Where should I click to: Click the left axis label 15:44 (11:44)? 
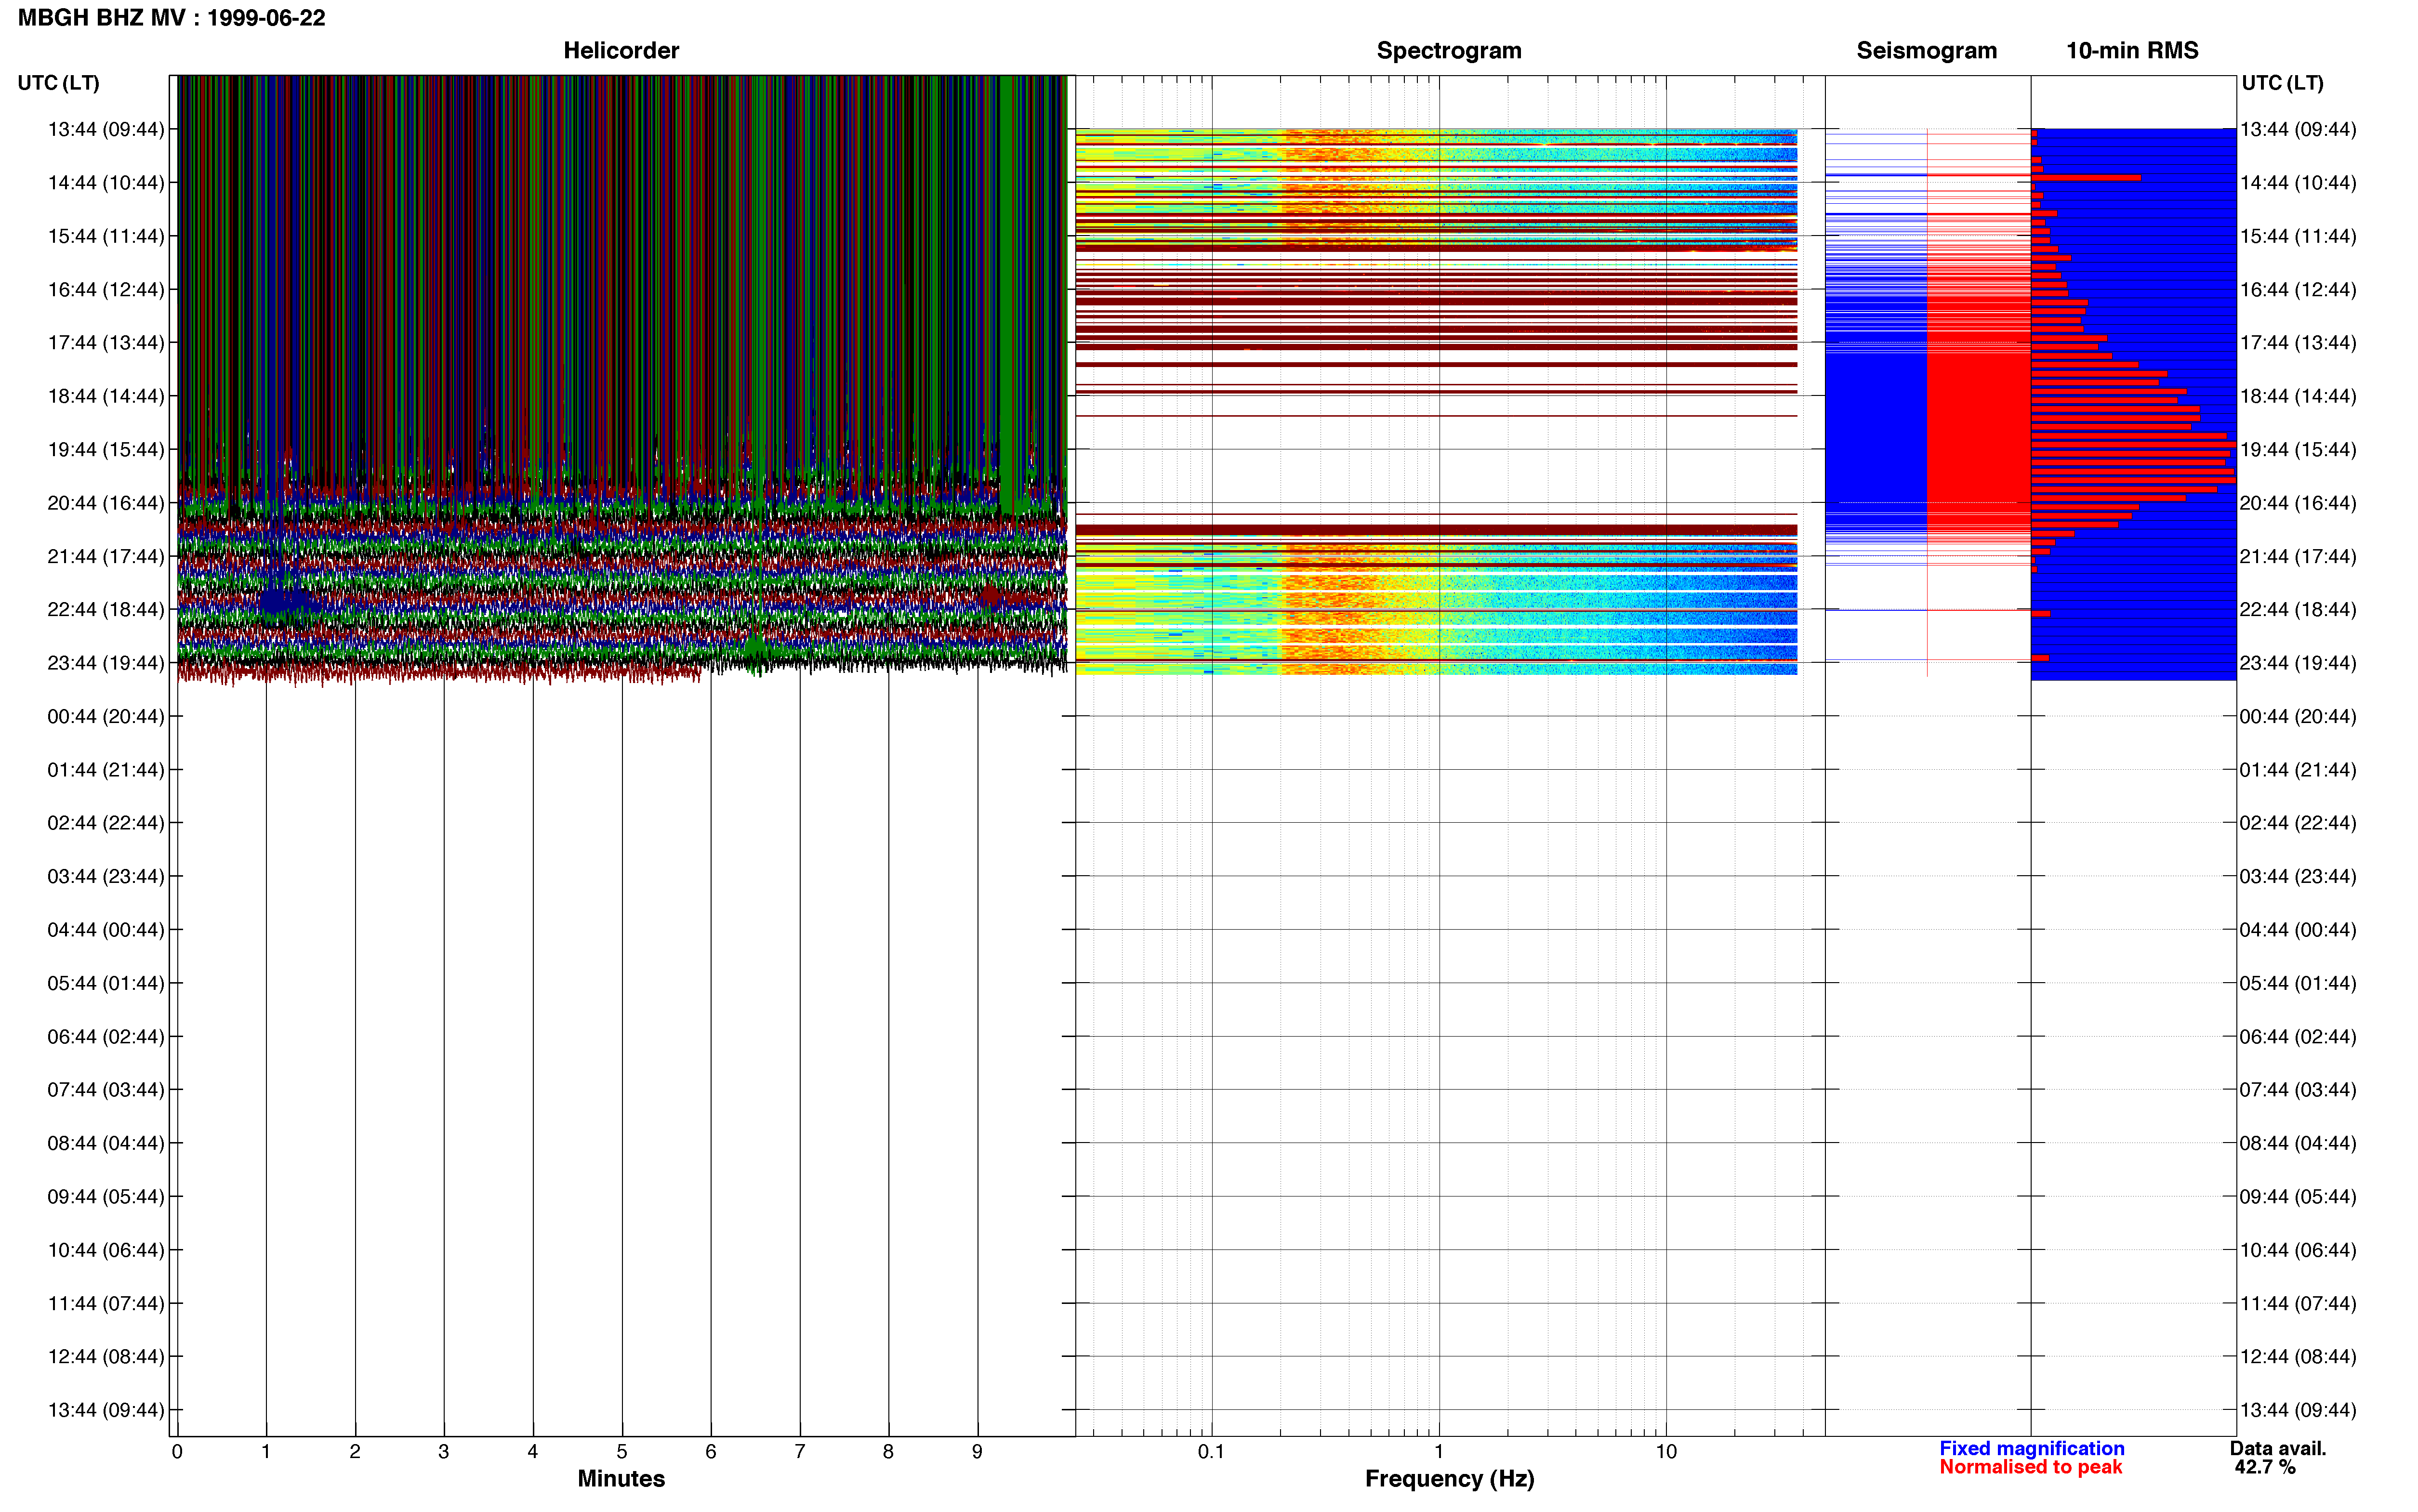coord(106,236)
